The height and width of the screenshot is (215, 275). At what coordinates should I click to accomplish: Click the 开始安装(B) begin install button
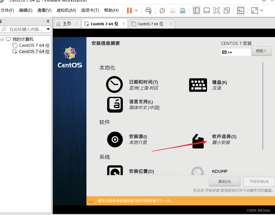tap(259, 182)
